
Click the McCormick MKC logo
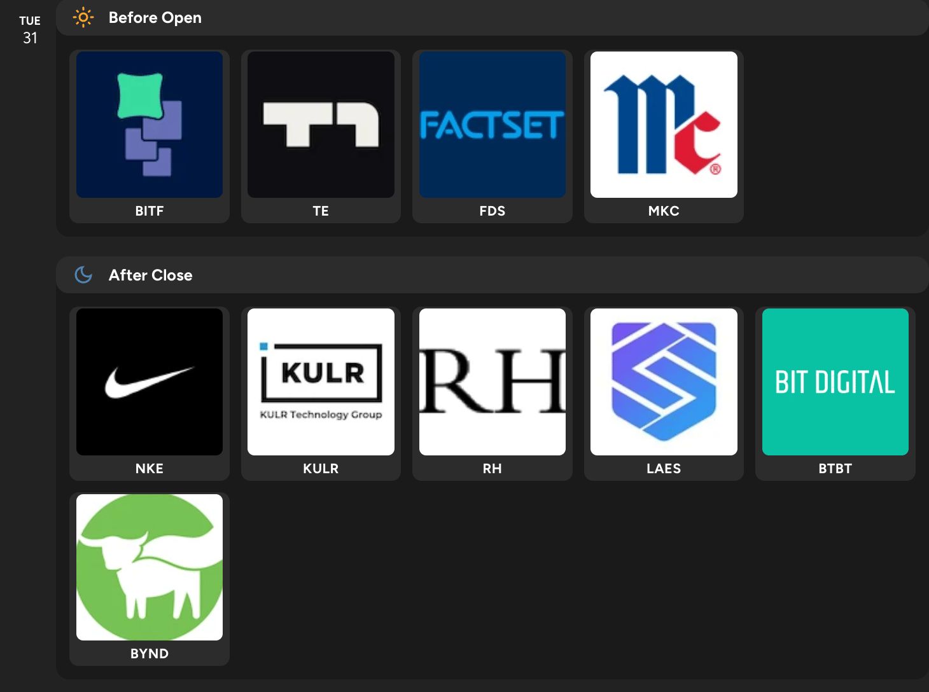[664, 125]
